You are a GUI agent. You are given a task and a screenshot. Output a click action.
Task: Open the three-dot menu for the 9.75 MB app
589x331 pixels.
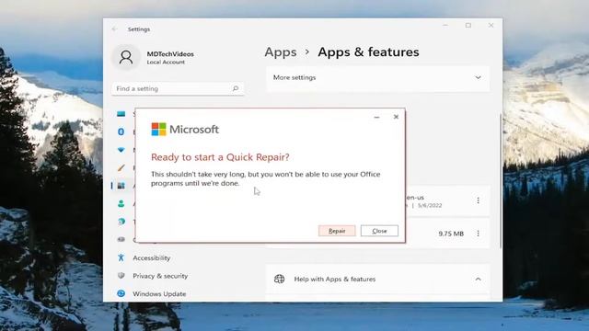478,234
